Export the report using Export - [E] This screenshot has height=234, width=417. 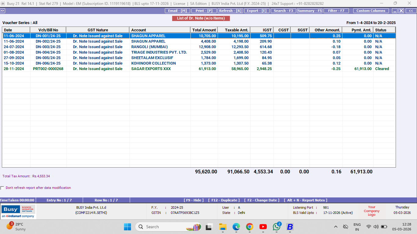click(x=257, y=10)
